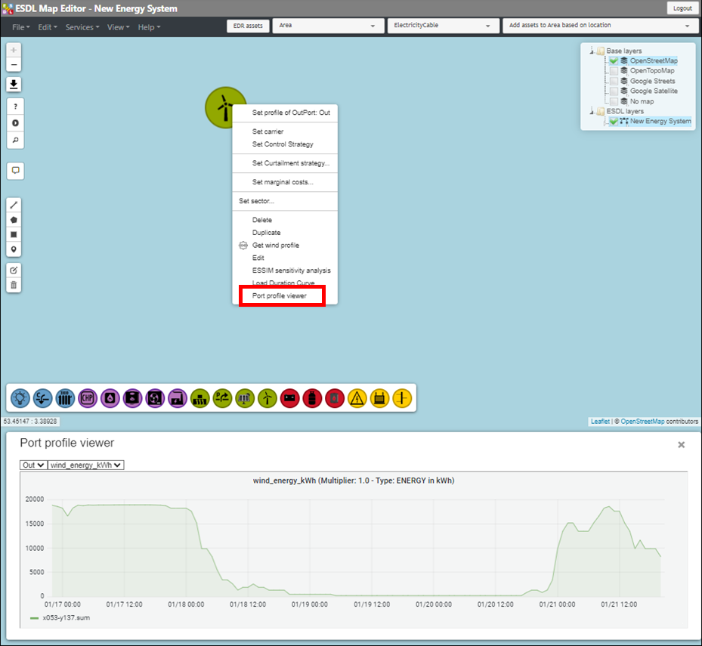
Task: Click the trash delete layers tool
Action: click(x=14, y=285)
